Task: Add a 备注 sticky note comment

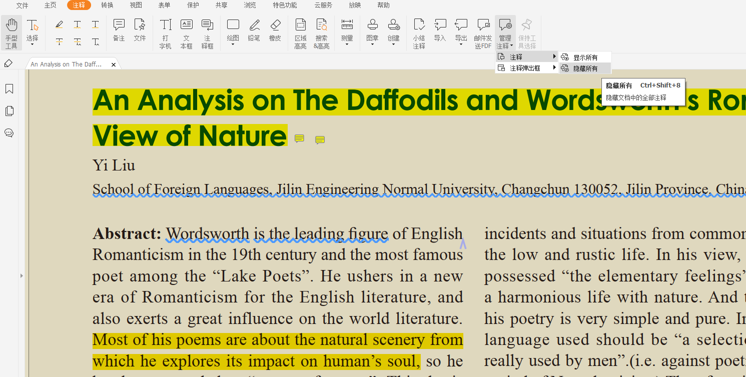Action: 119,30
